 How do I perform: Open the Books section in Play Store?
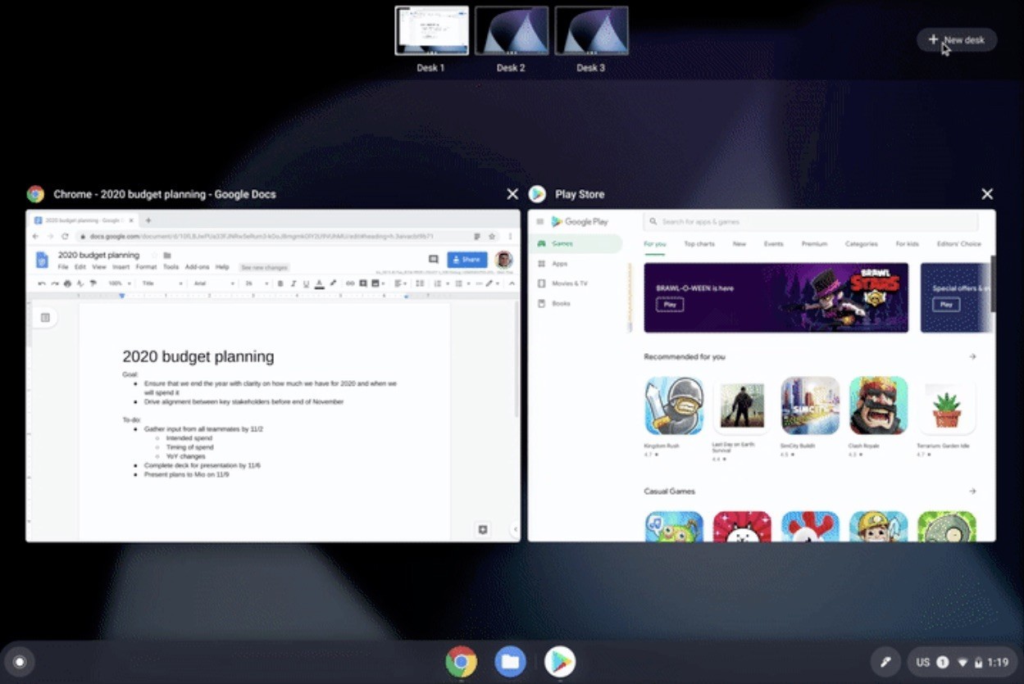pos(562,303)
